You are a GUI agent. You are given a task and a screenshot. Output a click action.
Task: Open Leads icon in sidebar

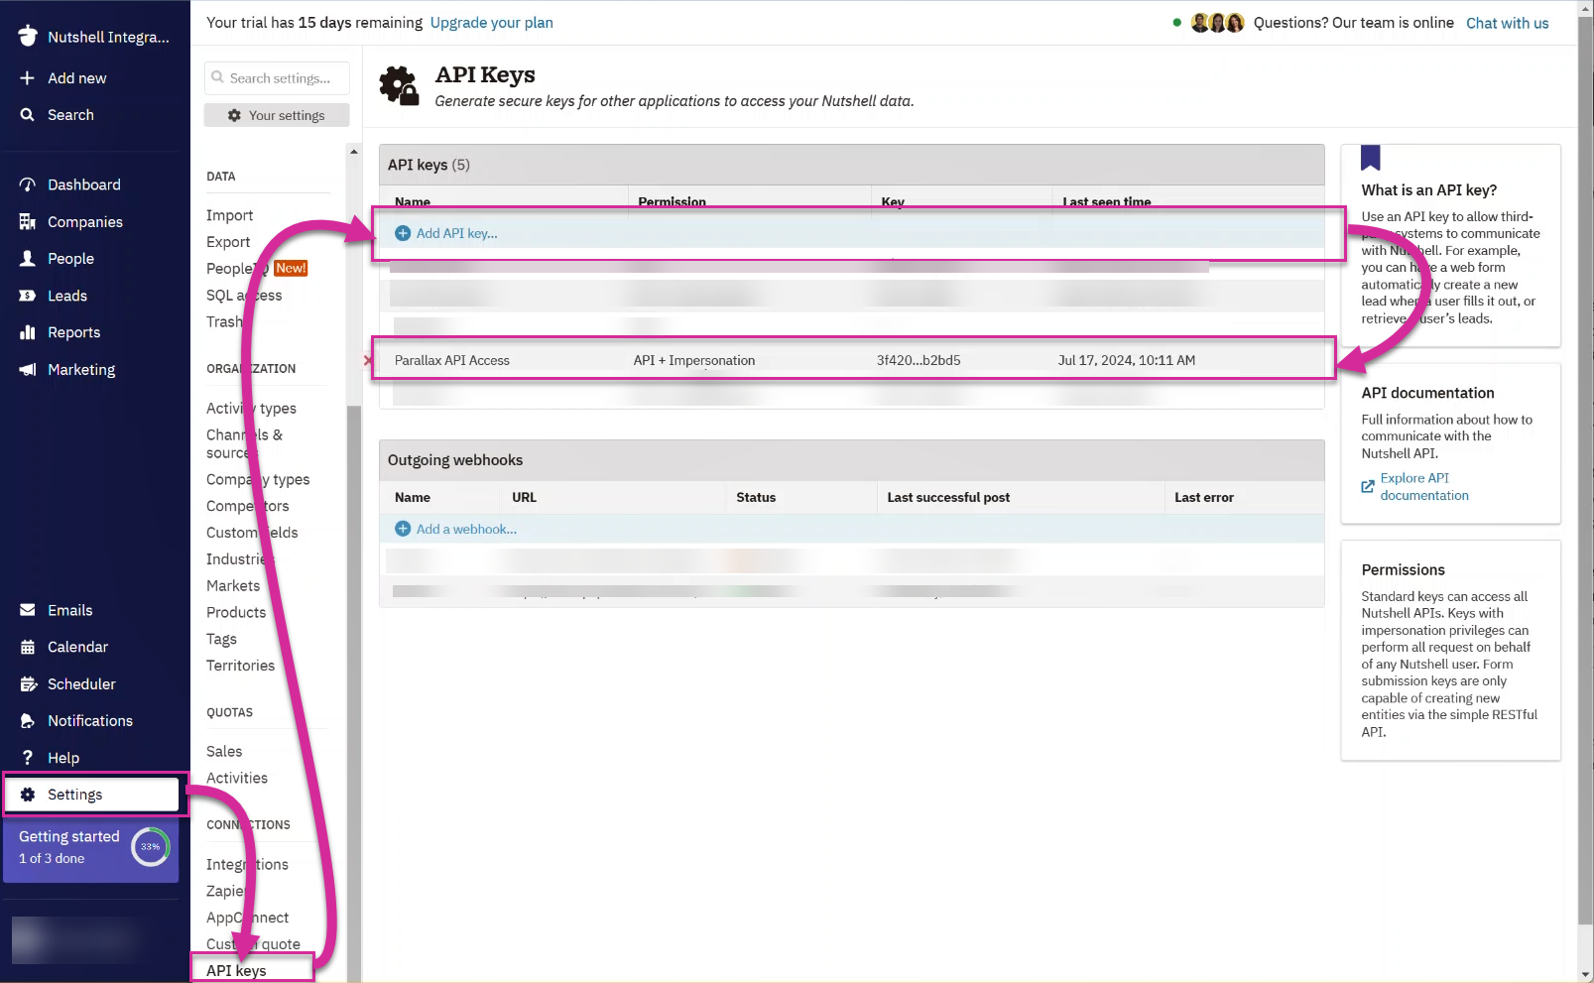tap(28, 296)
